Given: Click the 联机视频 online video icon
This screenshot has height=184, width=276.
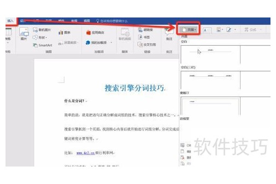Looking at the screenshot, I should click(x=125, y=34).
